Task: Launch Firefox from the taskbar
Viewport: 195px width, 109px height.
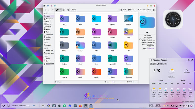Action: pos(80,106)
